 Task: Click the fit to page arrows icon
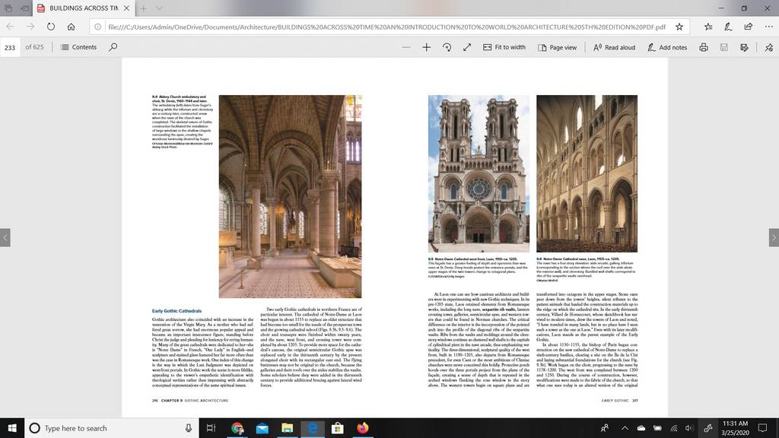[x=467, y=47]
